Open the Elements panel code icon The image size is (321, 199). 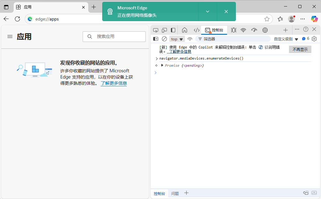click(x=196, y=30)
